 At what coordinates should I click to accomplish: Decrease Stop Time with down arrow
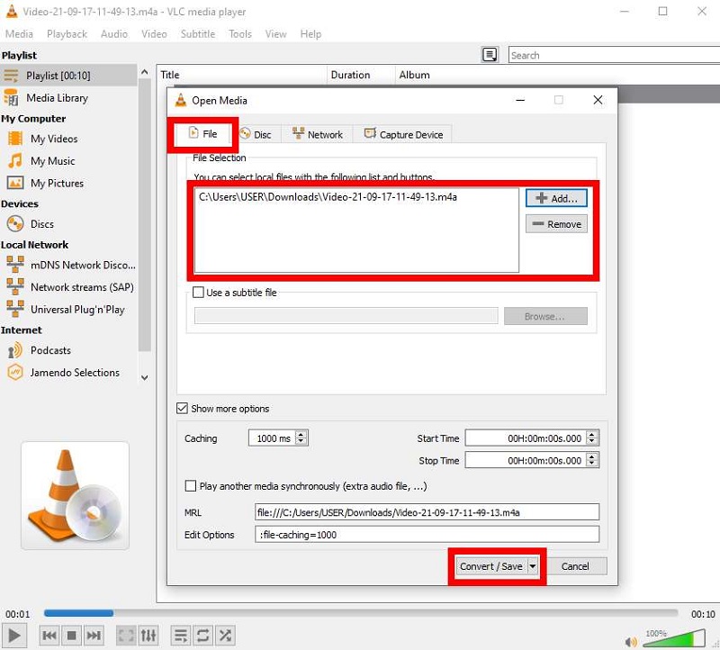click(592, 464)
